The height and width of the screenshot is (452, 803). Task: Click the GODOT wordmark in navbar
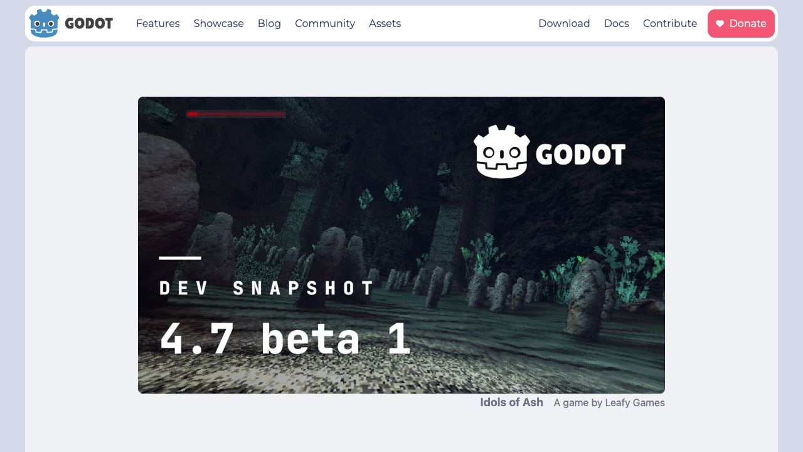[89, 24]
